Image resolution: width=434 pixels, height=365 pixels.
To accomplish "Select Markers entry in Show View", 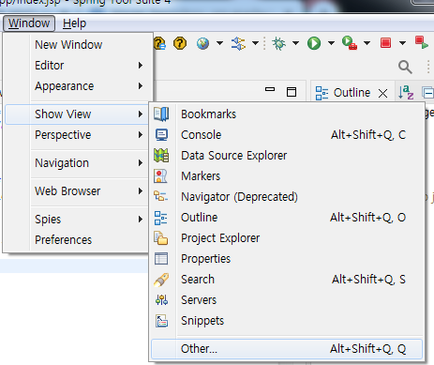I will [x=201, y=176].
